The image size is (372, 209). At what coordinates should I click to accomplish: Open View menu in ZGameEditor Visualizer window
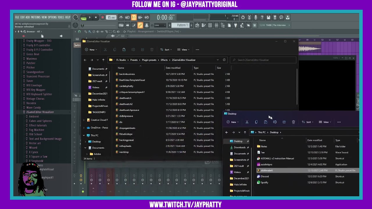(x=183, y=50)
